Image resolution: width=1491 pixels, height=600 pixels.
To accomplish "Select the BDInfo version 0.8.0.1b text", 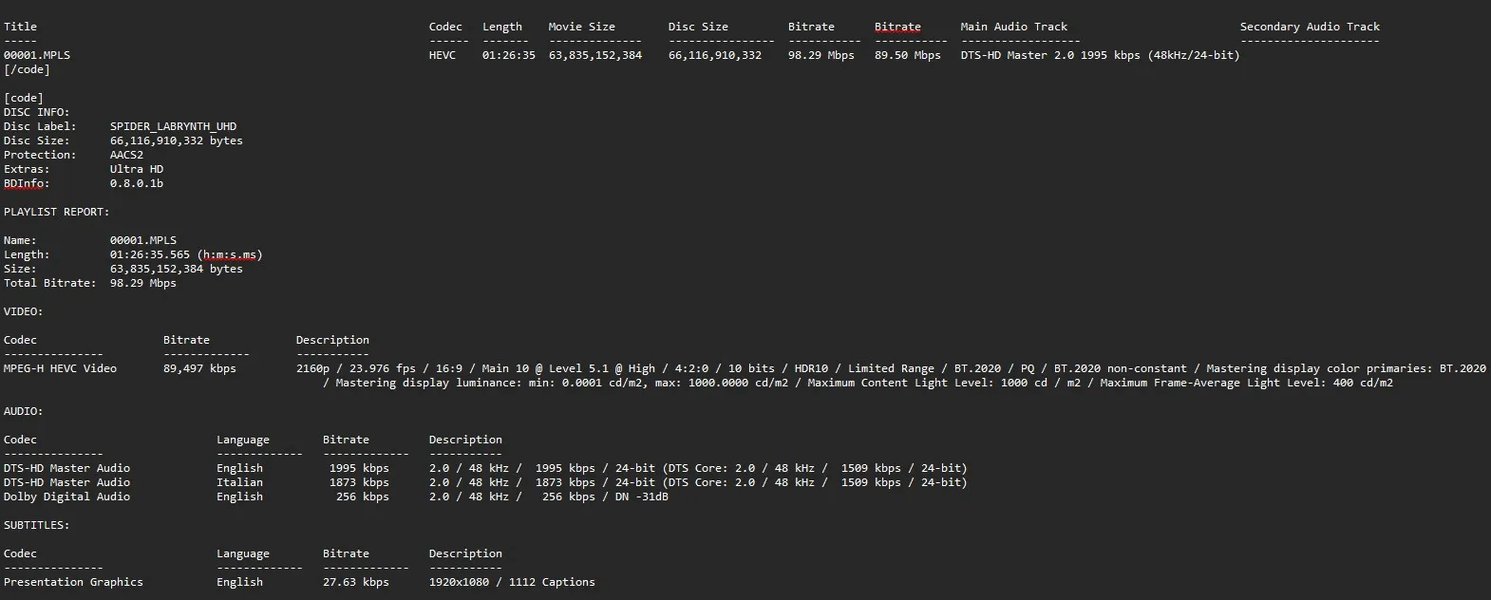I will pyautogui.click(x=137, y=183).
